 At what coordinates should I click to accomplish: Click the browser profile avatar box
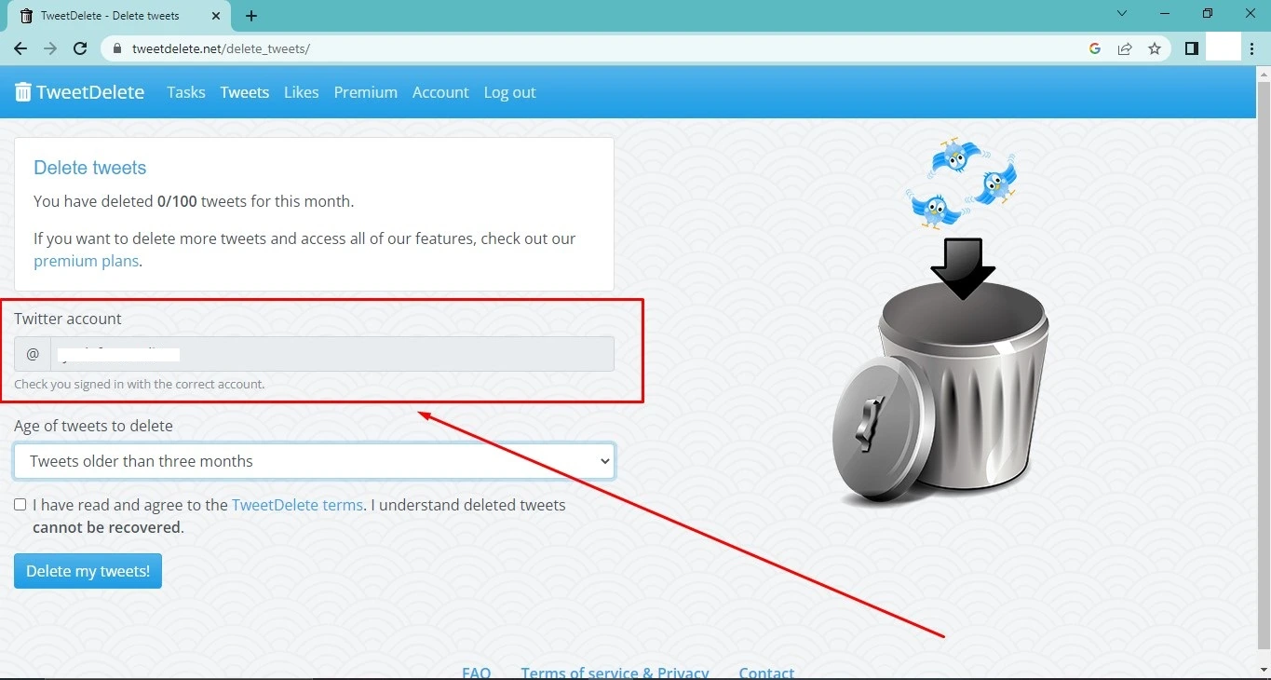point(1223,48)
